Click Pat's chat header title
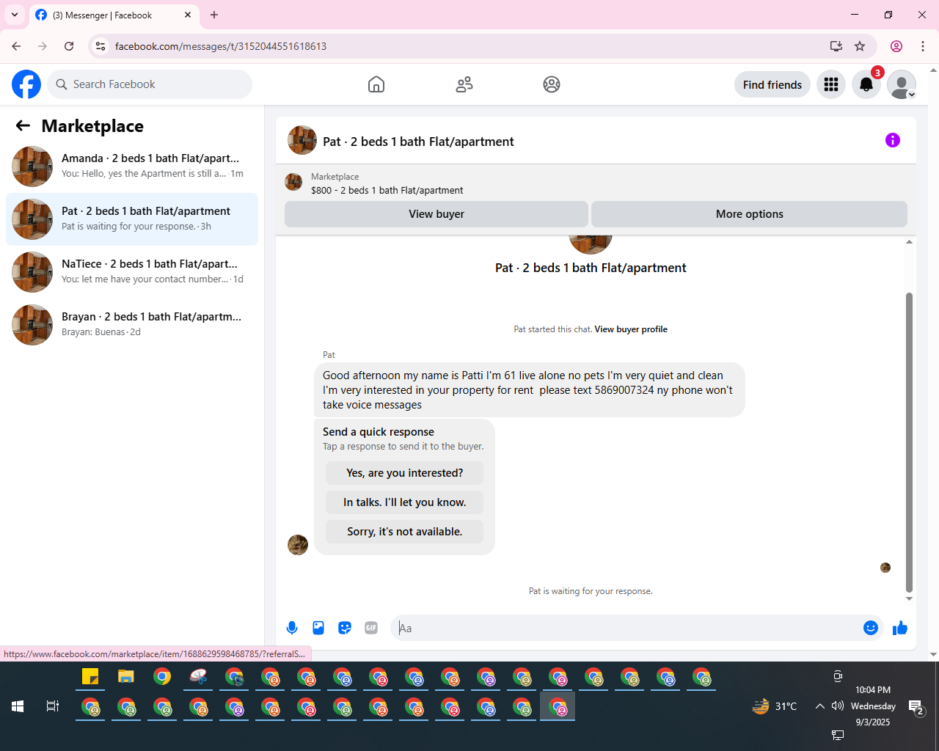The image size is (939, 751). coord(418,142)
